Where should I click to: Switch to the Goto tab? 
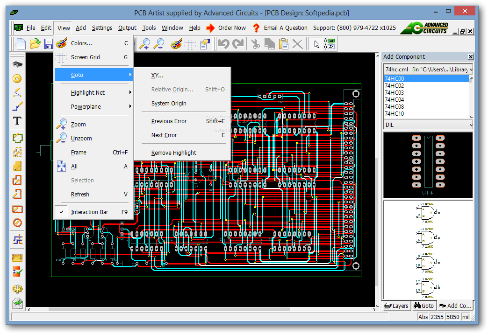424,306
